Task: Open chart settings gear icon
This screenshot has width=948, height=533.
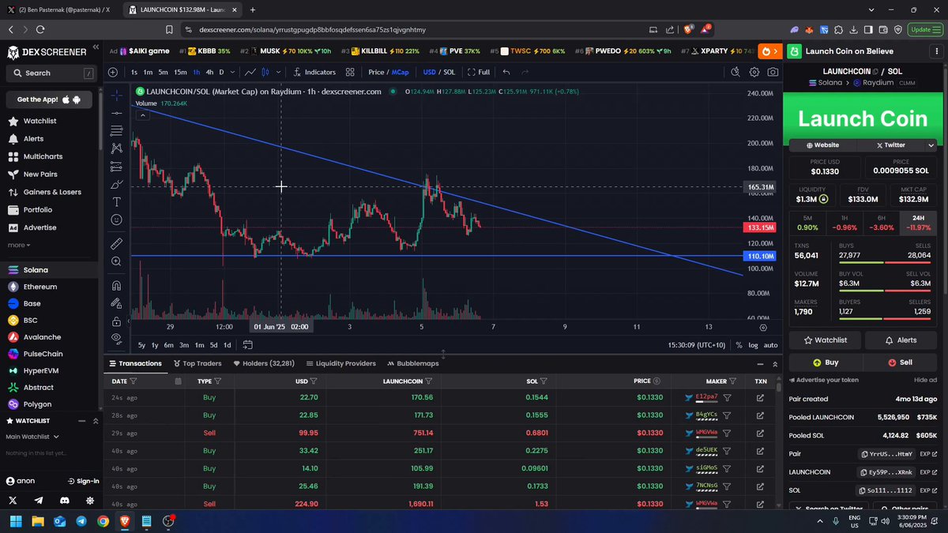Action: tap(754, 72)
